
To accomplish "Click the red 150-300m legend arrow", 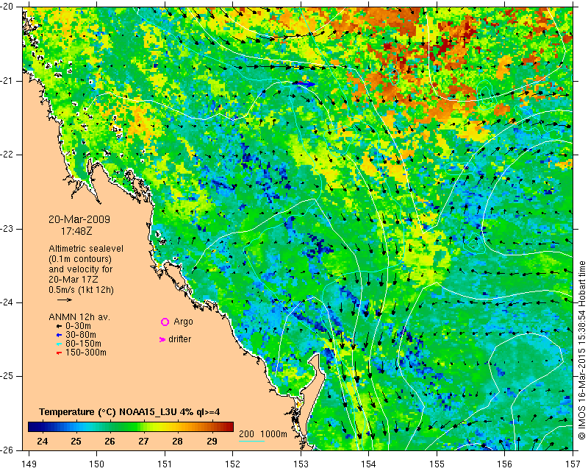I will tap(59, 353).
